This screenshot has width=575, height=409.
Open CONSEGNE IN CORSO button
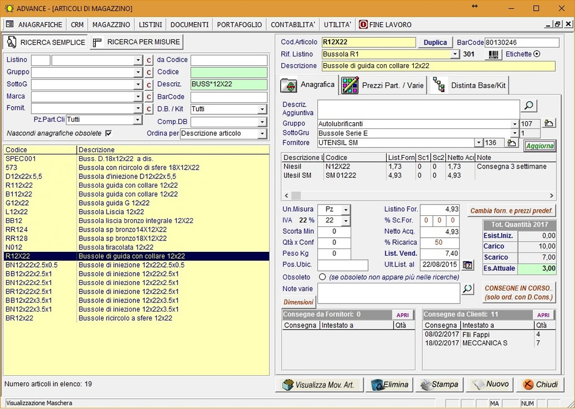[x=519, y=292]
